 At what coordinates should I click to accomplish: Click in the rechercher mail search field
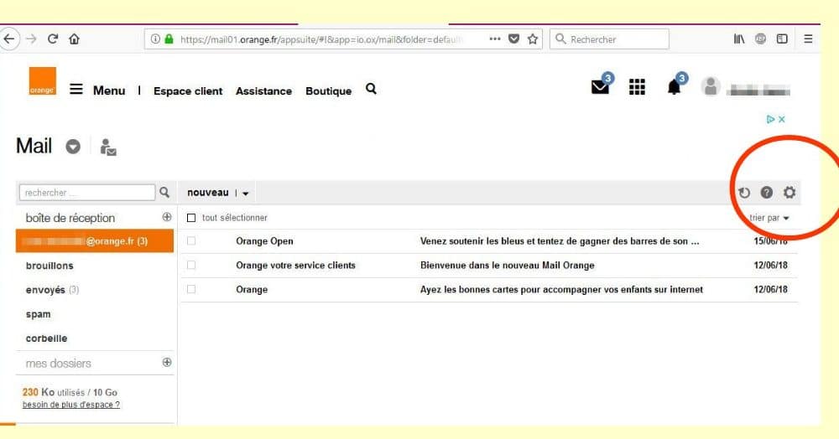tap(86, 192)
